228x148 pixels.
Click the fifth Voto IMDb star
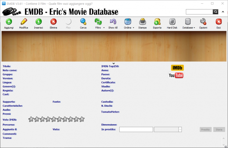click(54, 119)
